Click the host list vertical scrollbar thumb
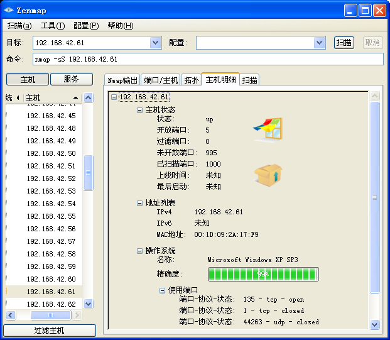Viewport: 390px width, 340px height. click(x=89, y=173)
